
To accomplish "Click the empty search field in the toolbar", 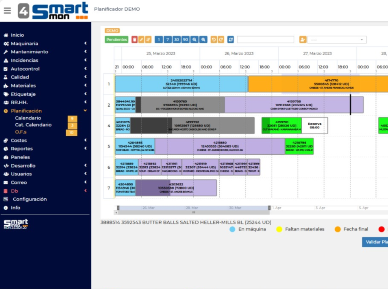I will point(265,40).
